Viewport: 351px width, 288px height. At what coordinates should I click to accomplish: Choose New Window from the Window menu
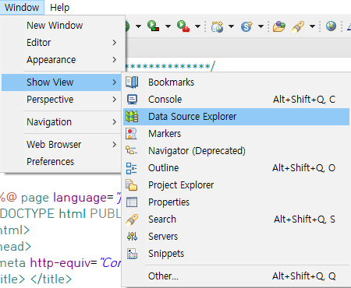[62, 26]
